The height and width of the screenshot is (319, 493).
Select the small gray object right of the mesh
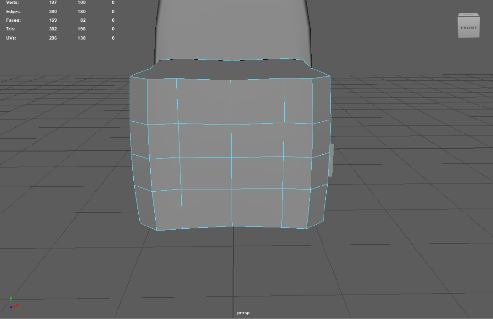click(331, 160)
